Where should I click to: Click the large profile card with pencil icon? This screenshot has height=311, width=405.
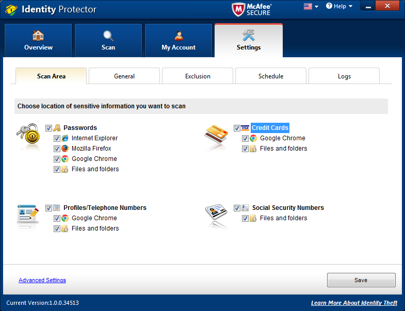pyautogui.click(x=28, y=214)
